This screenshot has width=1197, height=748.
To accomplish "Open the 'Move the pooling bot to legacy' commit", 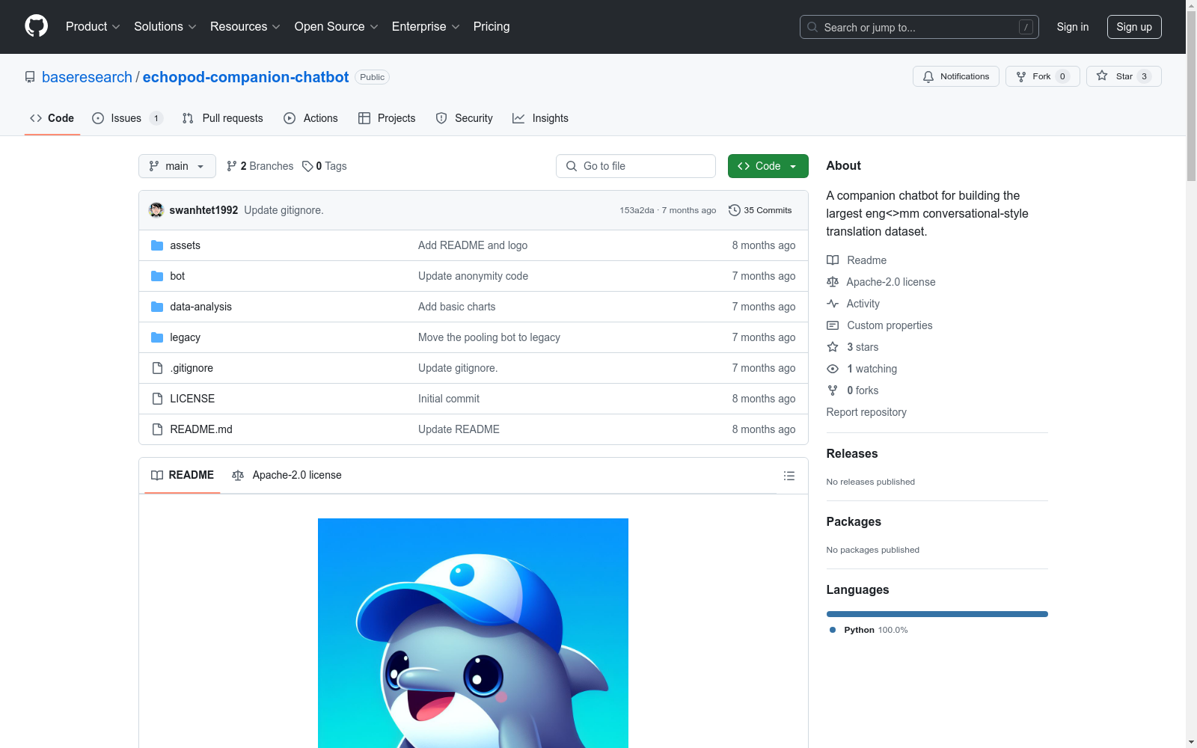I will point(489,337).
